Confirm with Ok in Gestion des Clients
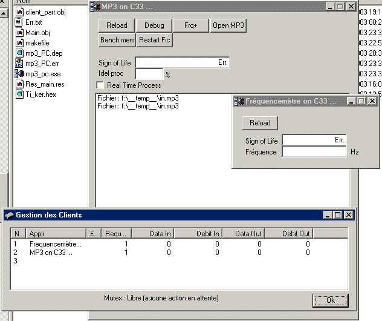Screen dimensions: 382x321 coord(330,300)
